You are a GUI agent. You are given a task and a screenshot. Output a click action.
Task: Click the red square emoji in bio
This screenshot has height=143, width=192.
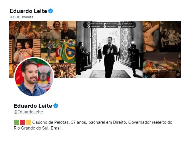tap(22, 122)
